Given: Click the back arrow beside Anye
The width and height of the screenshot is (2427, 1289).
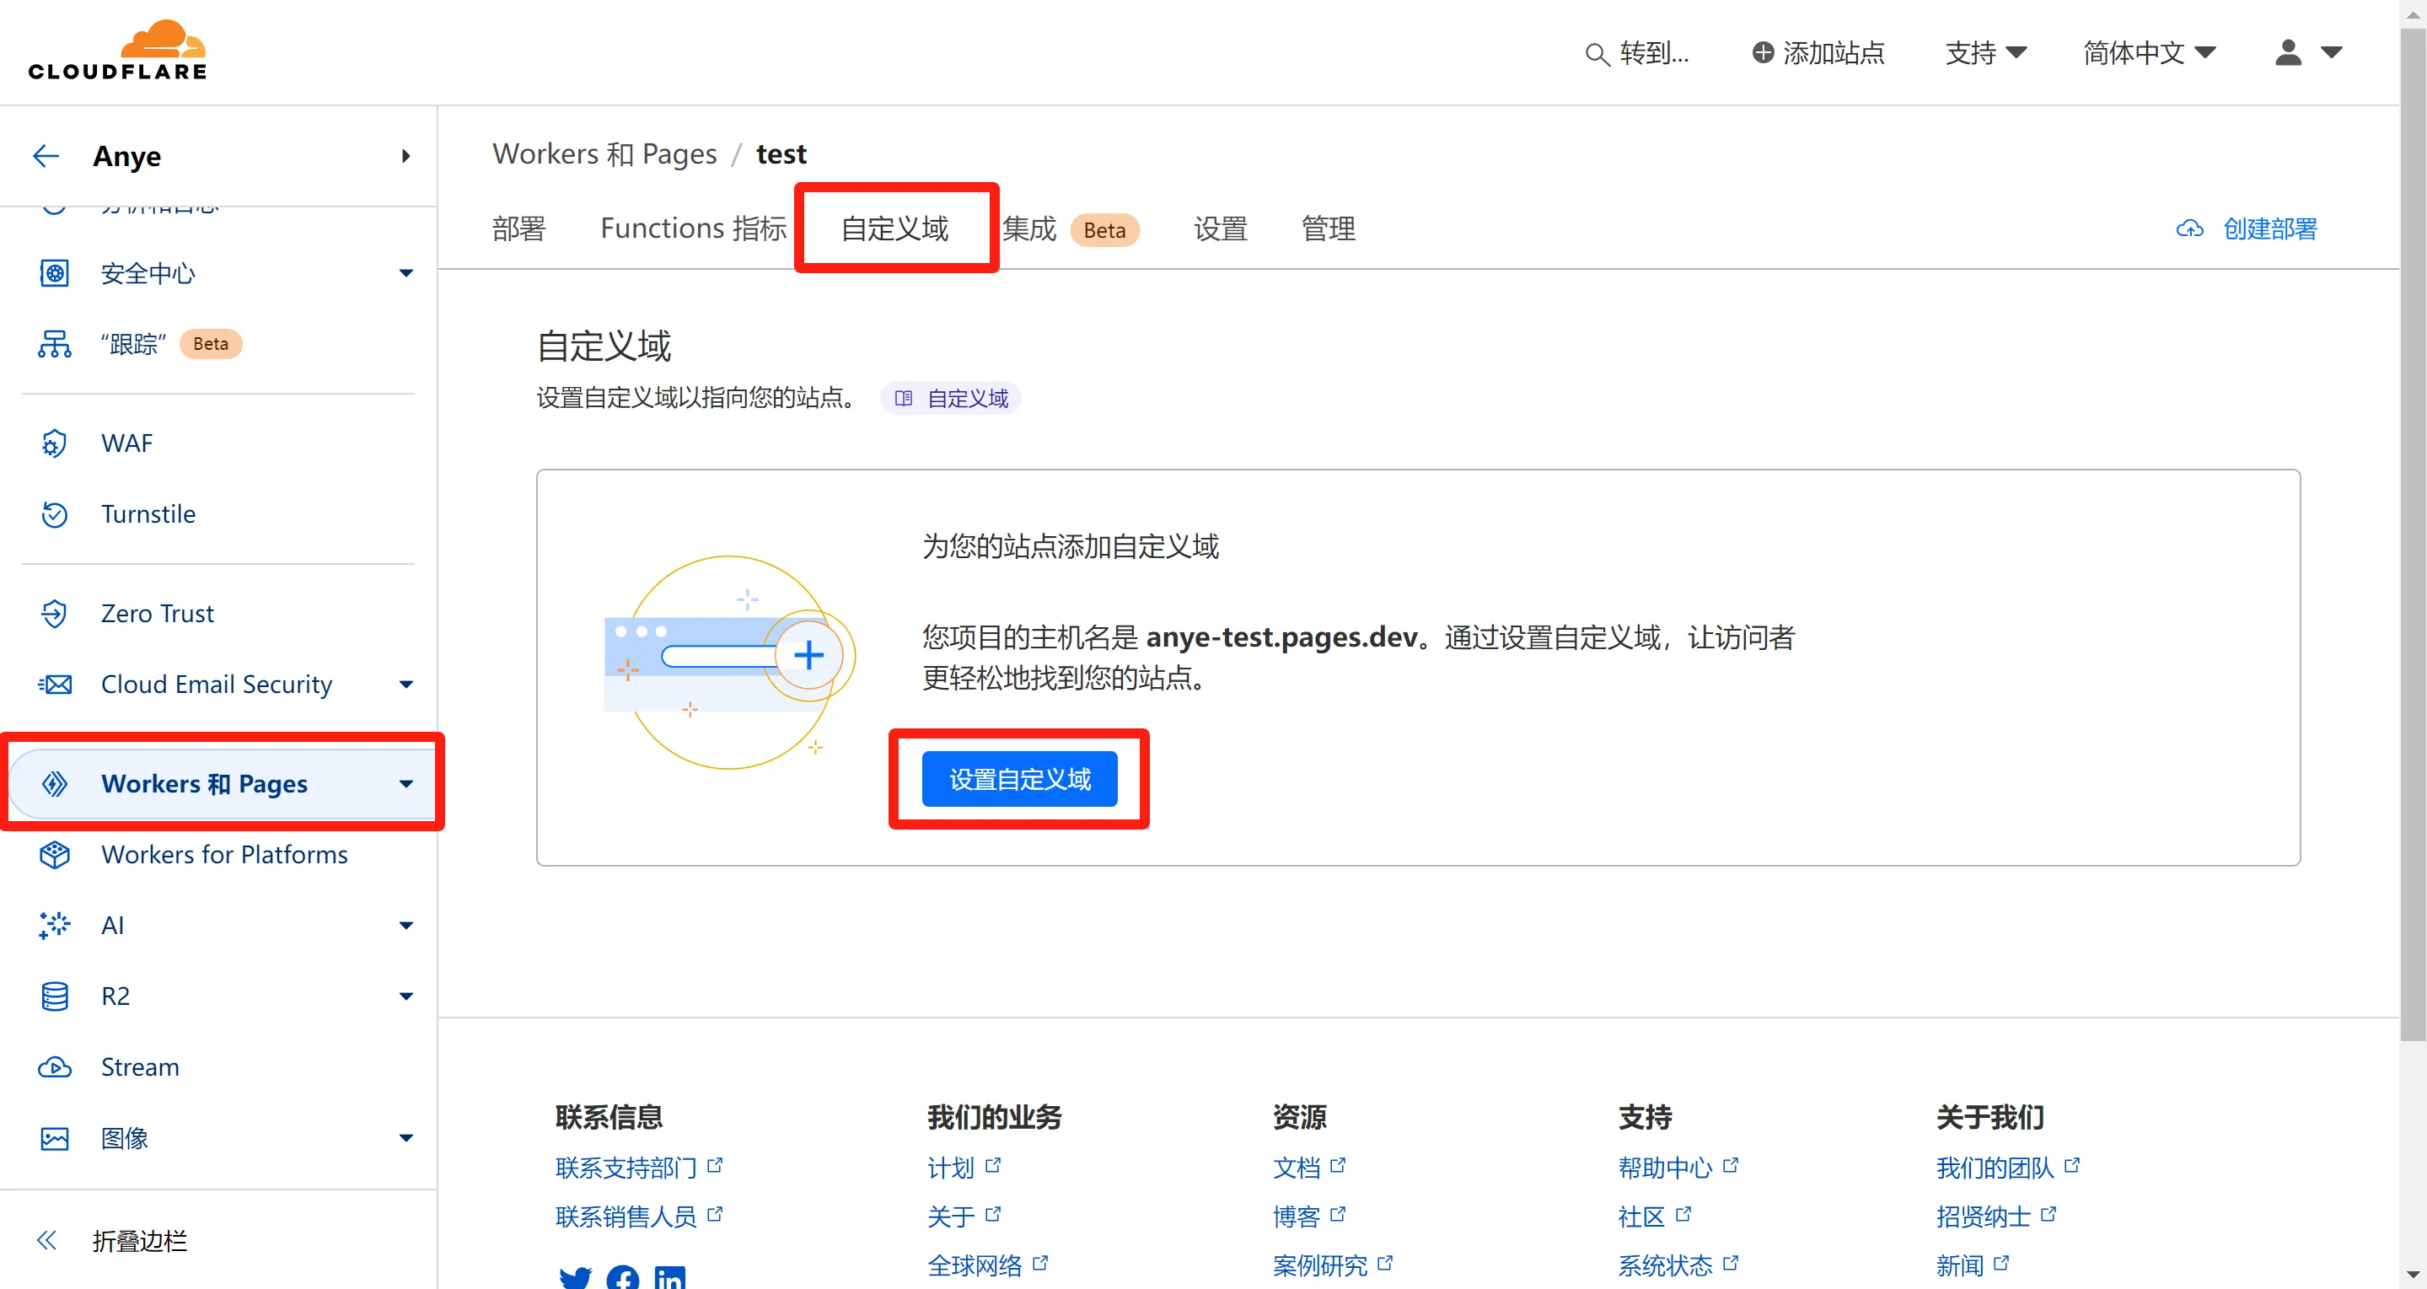Looking at the screenshot, I should (46, 155).
